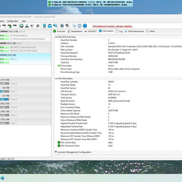Open the gear configuration icon in toolbar
Screen dimensions: 182x182
[x=62, y=26]
